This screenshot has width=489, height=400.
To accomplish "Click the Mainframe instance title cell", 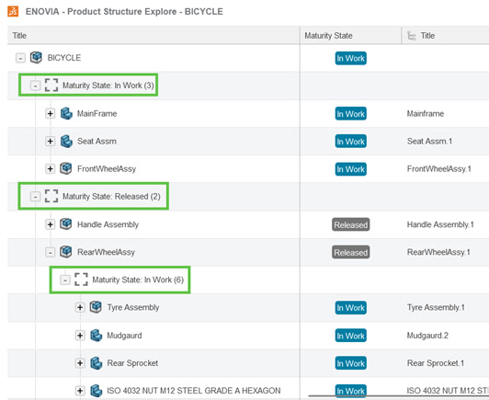I will (x=426, y=114).
